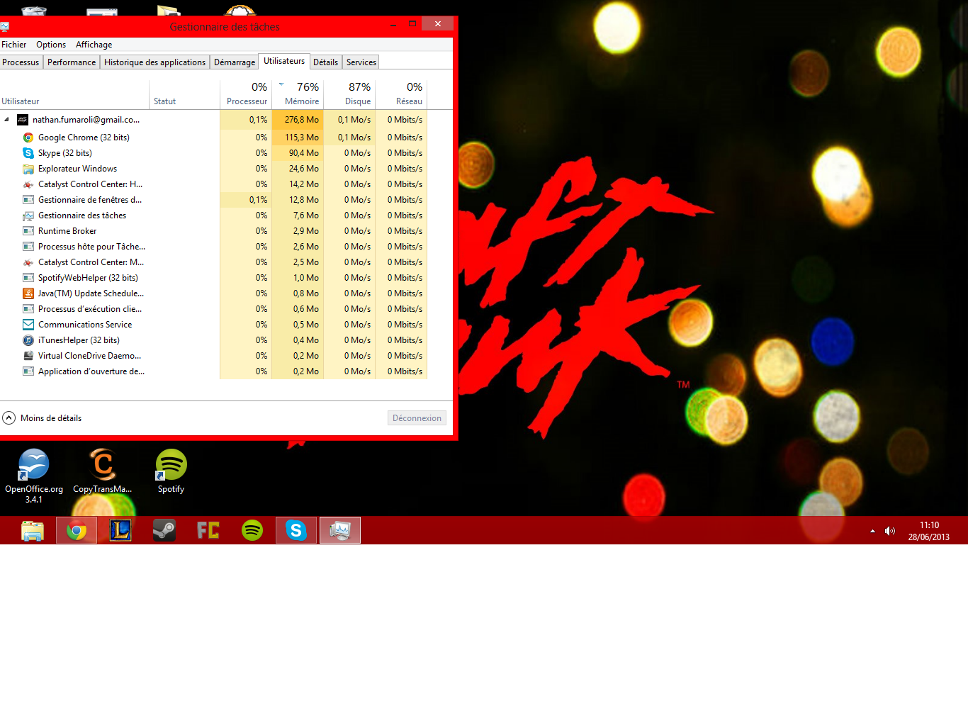This screenshot has height=723, width=968.
Task: Switch to Skype in the taskbar
Action: click(296, 530)
